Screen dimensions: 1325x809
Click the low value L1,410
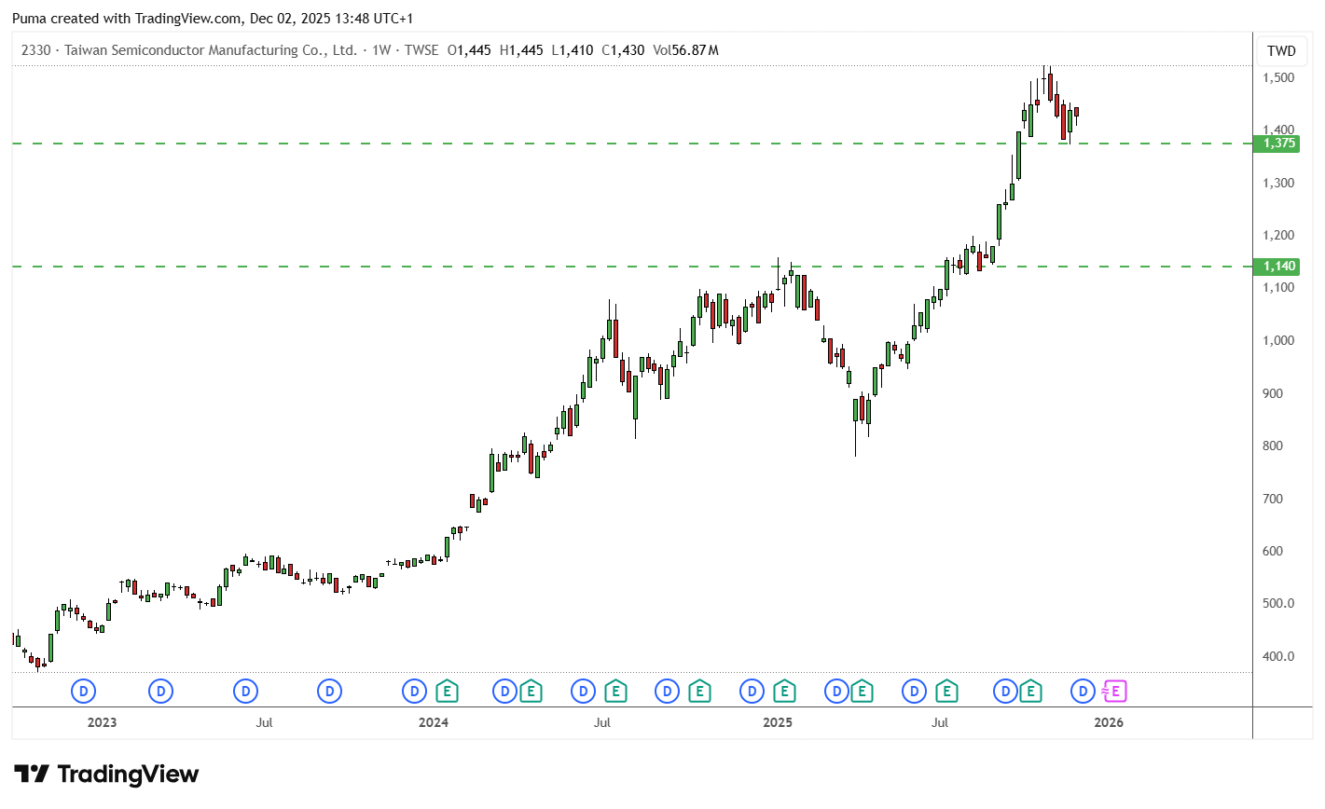(572, 50)
